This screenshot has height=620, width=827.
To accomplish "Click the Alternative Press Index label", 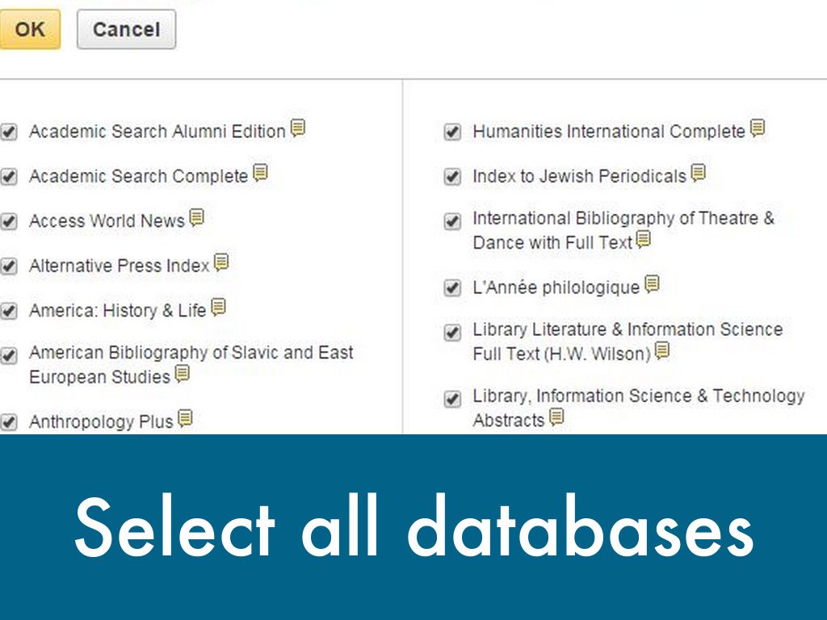I will [119, 266].
